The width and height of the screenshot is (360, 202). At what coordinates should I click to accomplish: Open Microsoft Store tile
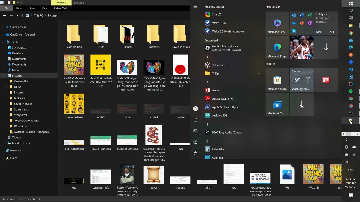(277, 80)
